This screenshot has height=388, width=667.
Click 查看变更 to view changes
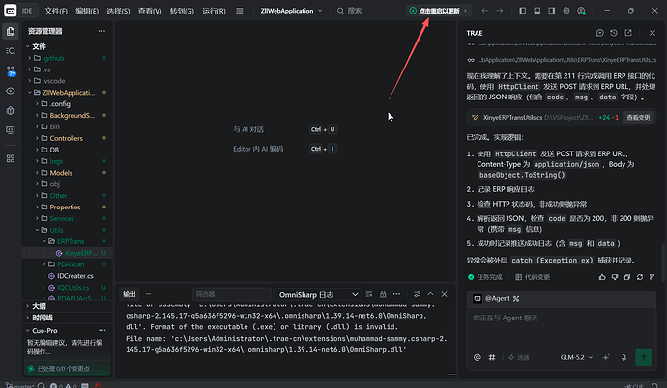[x=638, y=117]
